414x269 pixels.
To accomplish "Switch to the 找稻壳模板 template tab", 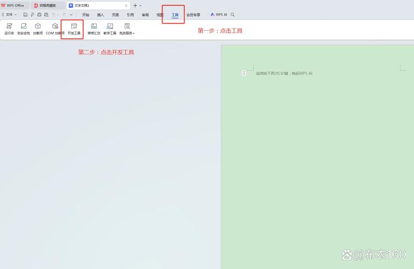I will click(47, 5).
